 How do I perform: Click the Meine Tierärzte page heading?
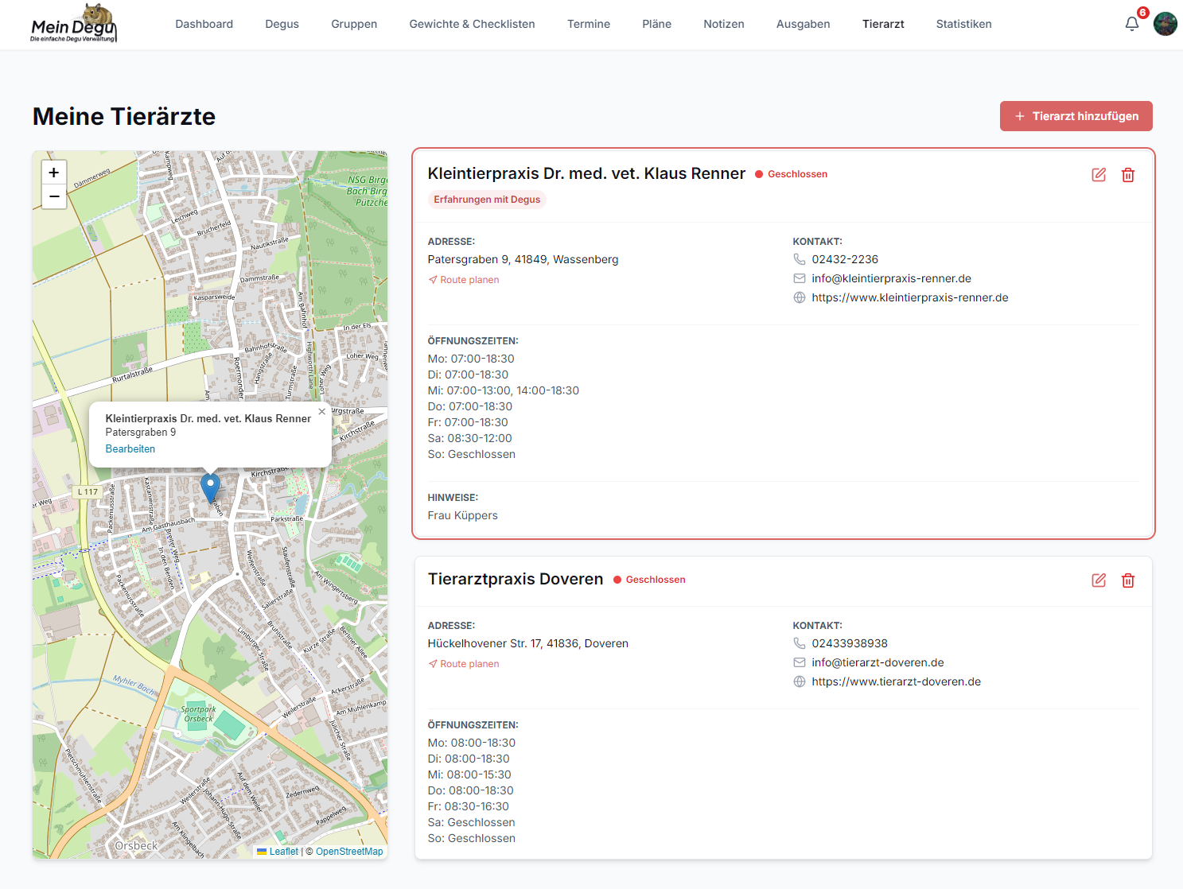124,116
